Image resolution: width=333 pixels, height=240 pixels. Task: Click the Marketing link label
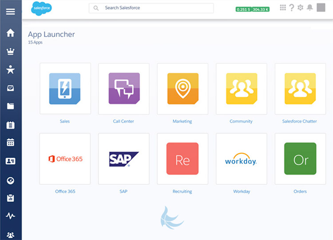pos(182,121)
